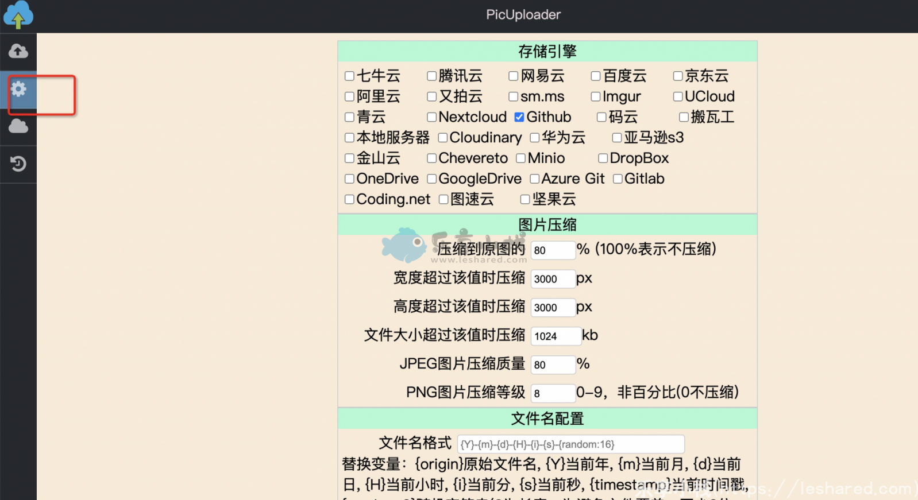Image resolution: width=918 pixels, height=500 pixels.
Task: Select the 坚果云 checkbox
Action: (525, 199)
